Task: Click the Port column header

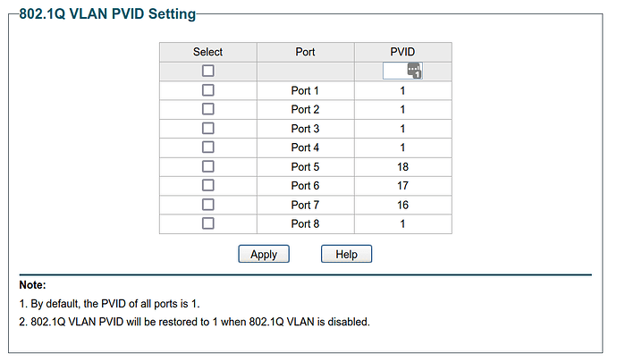Action: coord(305,52)
